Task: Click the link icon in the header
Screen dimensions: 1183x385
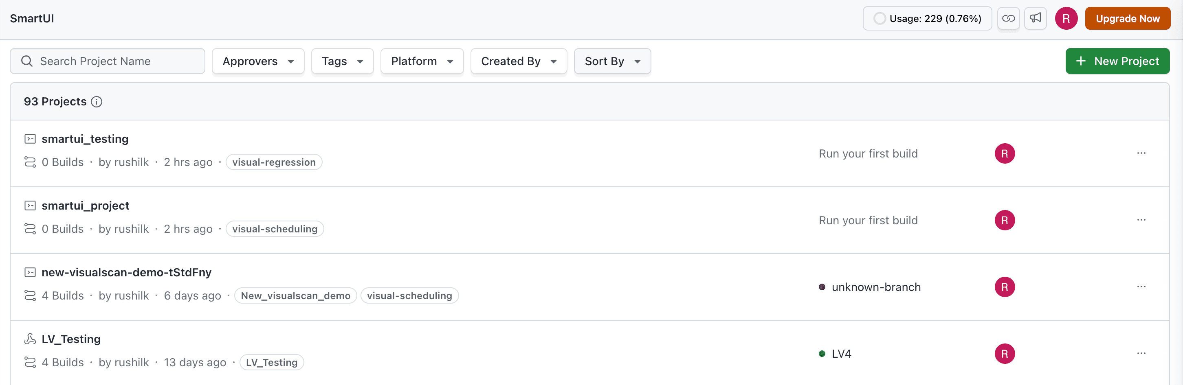Action: pos(1008,18)
